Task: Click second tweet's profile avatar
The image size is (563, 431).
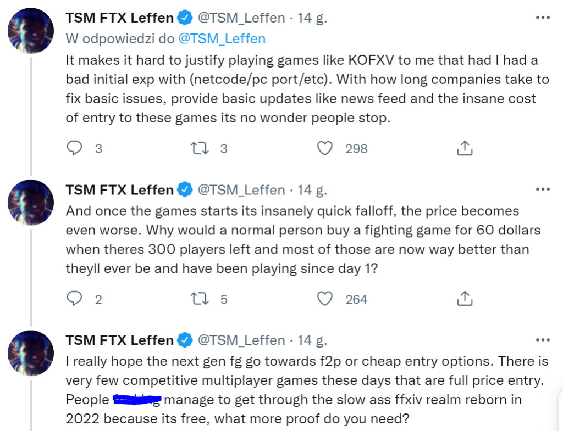Action: (31, 203)
